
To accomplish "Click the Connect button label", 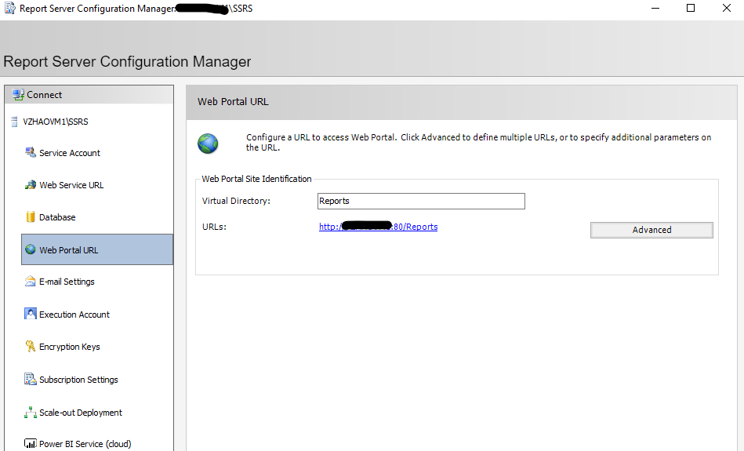I will click(44, 94).
